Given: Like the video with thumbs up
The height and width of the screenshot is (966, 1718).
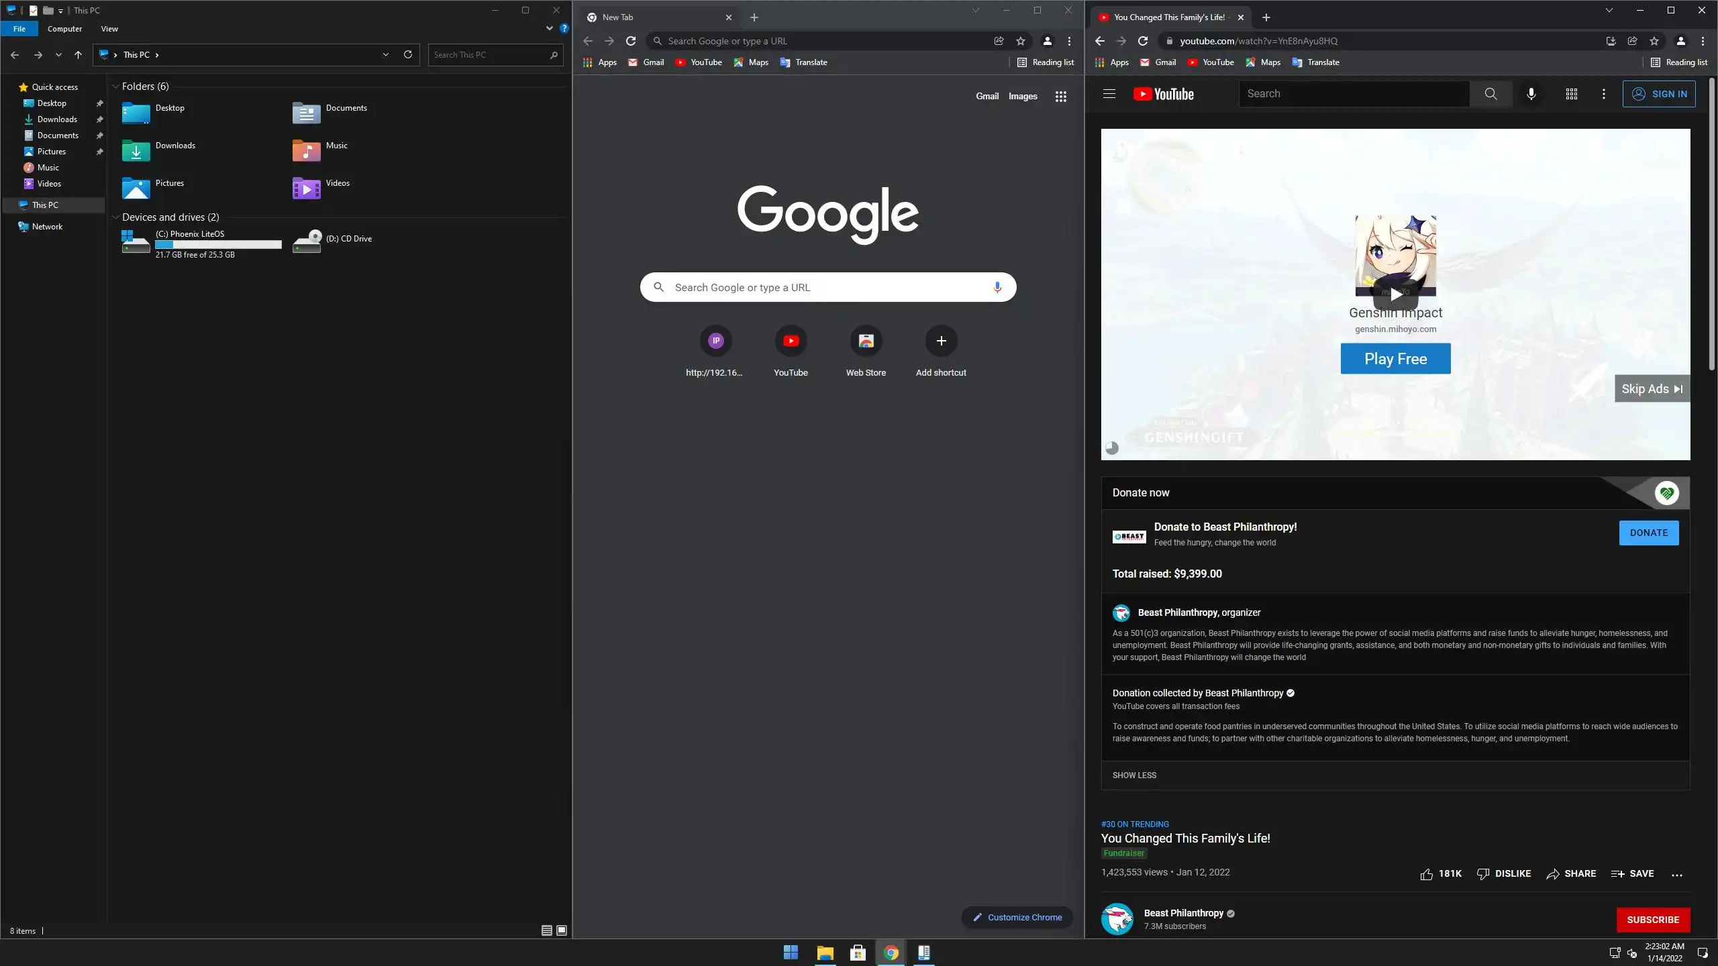Looking at the screenshot, I should pyautogui.click(x=1427, y=873).
